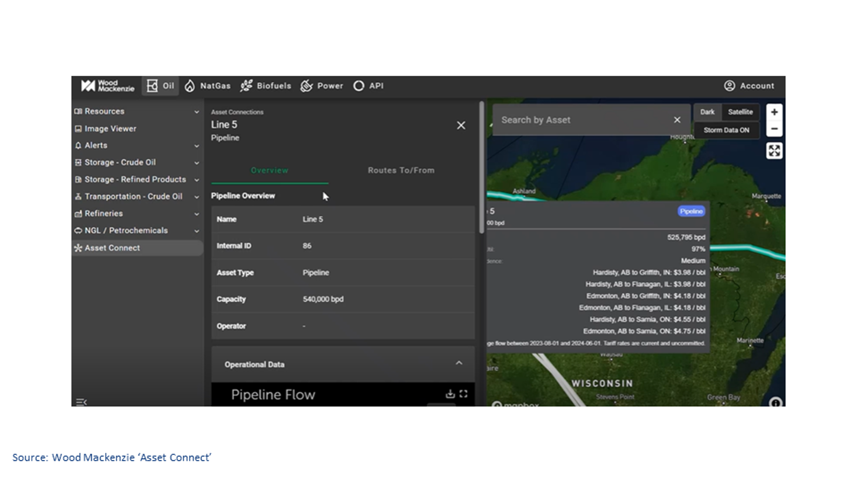Zoom in on the map

pos(774,112)
